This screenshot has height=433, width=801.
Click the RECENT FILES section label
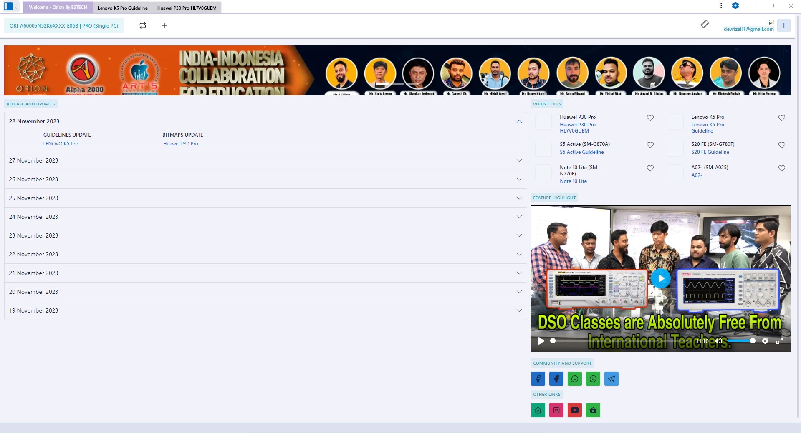point(547,104)
